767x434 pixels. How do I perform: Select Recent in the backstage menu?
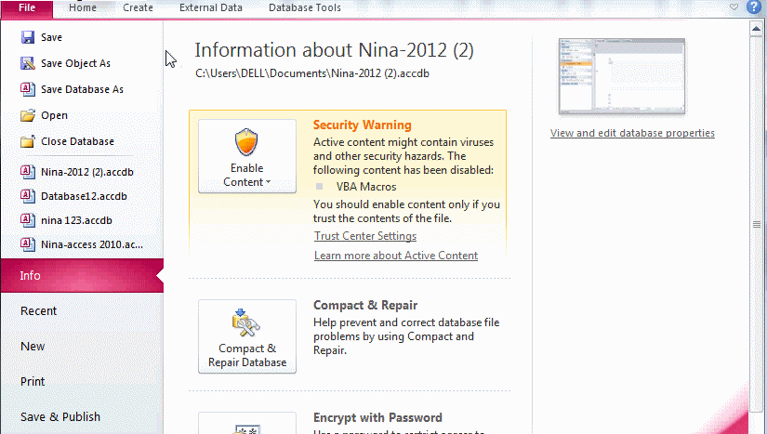(x=39, y=311)
